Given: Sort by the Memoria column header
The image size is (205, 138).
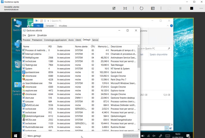Looking at the screenshot, I should 103,47.
